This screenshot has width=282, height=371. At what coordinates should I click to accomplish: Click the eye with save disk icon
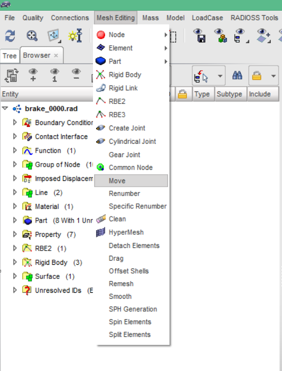[x=200, y=36]
